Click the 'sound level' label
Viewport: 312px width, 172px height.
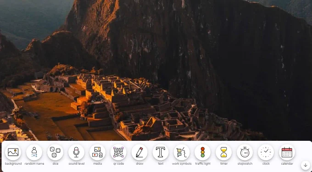77,164
